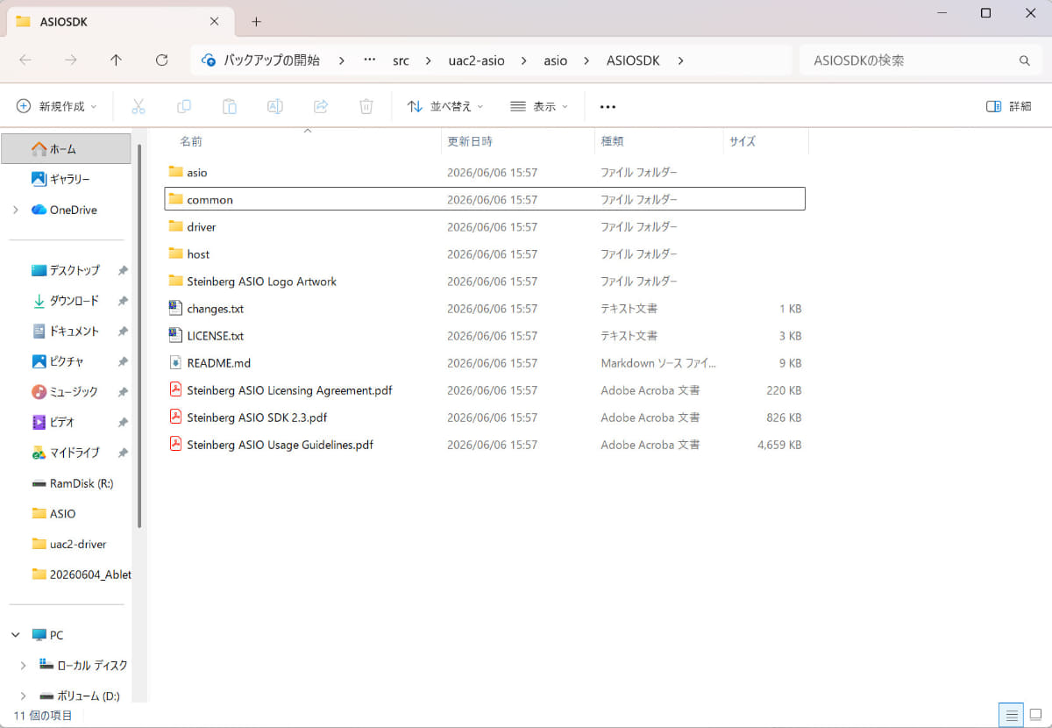Click asio in the breadcrumb path

(556, 61)
